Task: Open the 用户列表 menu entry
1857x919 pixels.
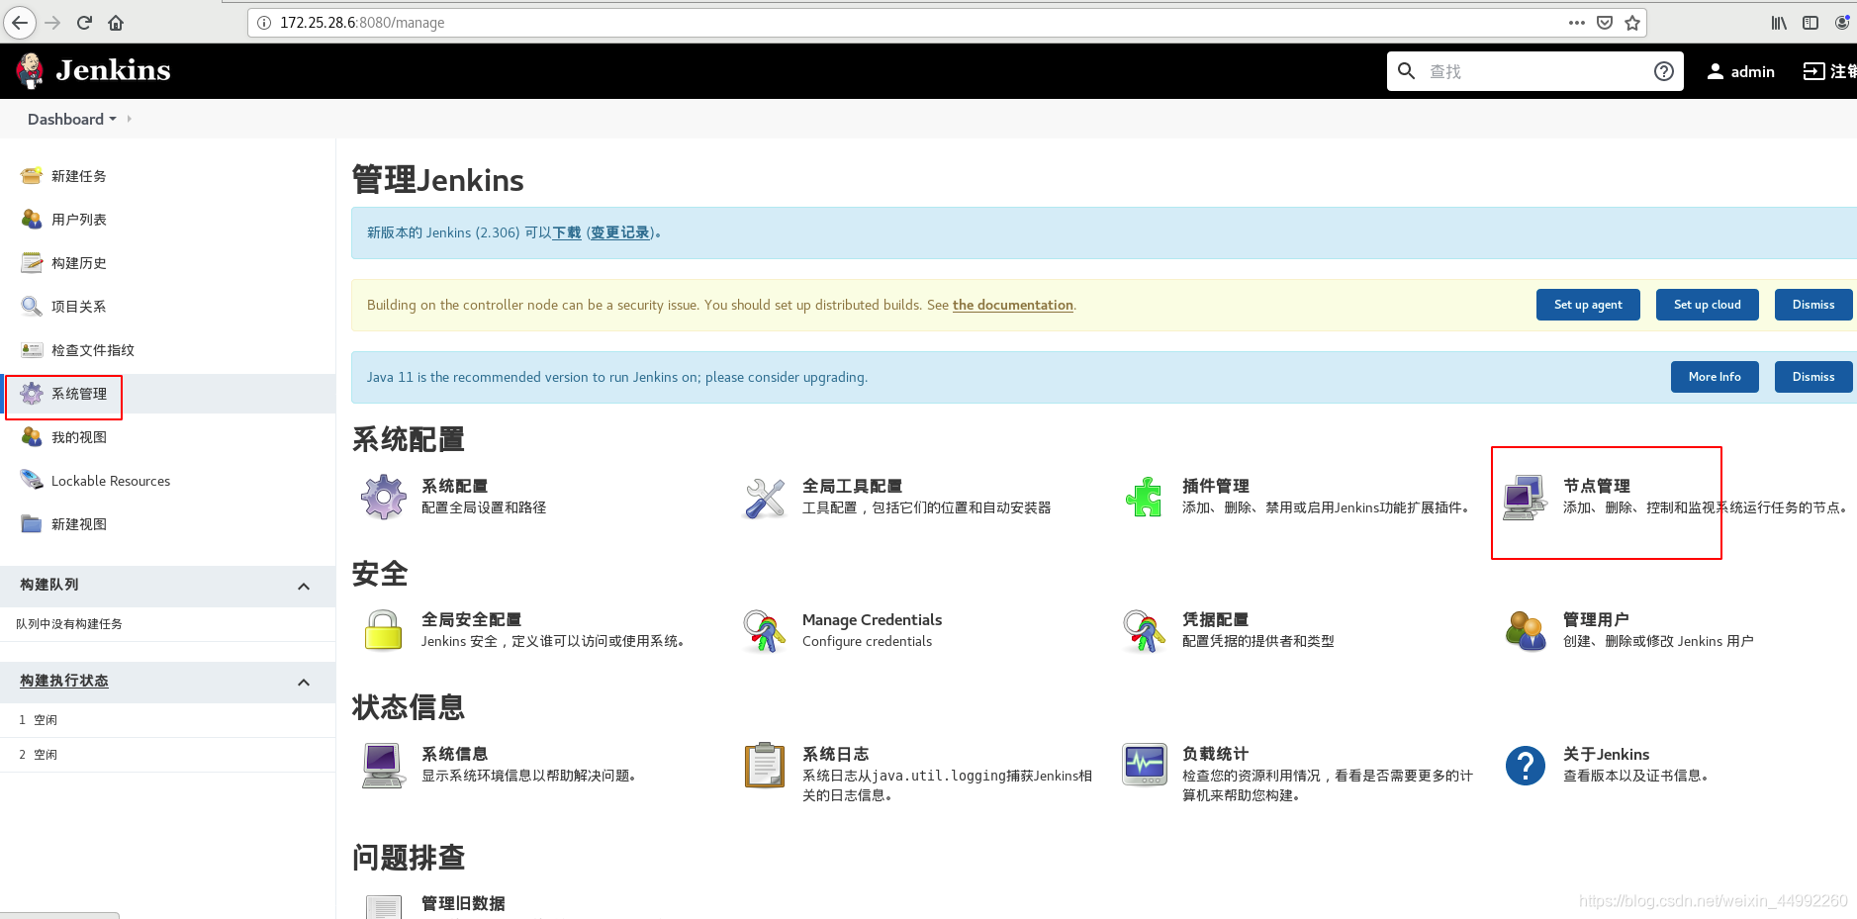Action: 79,220
